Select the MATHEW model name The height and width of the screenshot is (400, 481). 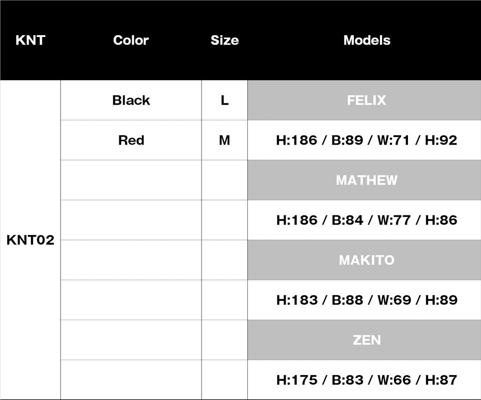point(367,180)
